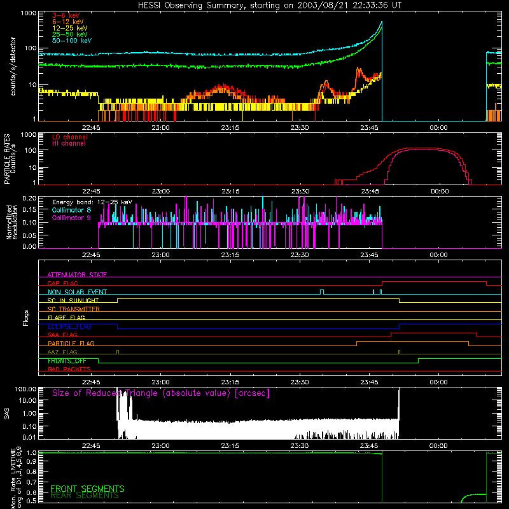The image size is (509, 509).
Task: Select the GAP FLAG label
Action: (x=62, y=283)
